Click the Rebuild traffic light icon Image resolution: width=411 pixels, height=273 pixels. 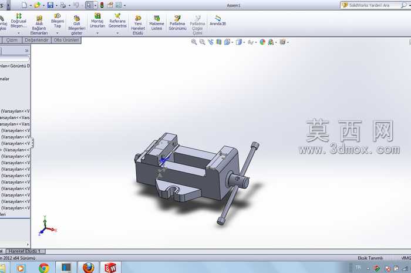[x=102, y=5]
